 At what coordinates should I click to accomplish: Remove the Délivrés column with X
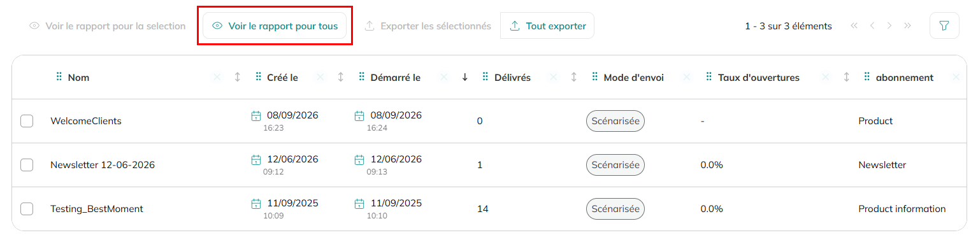554,77
